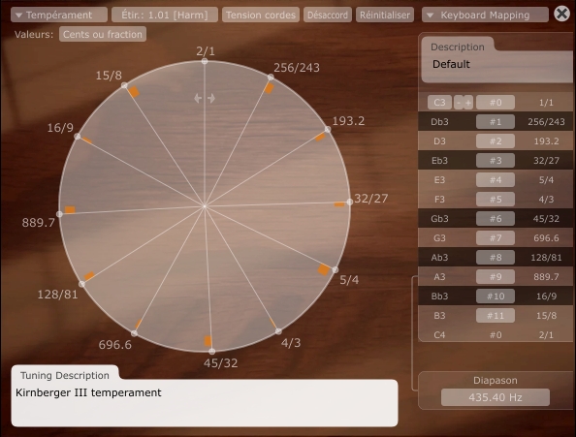Click the left rotate arrow in the circle
This screenshot has width=576, height=437.
pyautogui.click(x=198, y=98)
